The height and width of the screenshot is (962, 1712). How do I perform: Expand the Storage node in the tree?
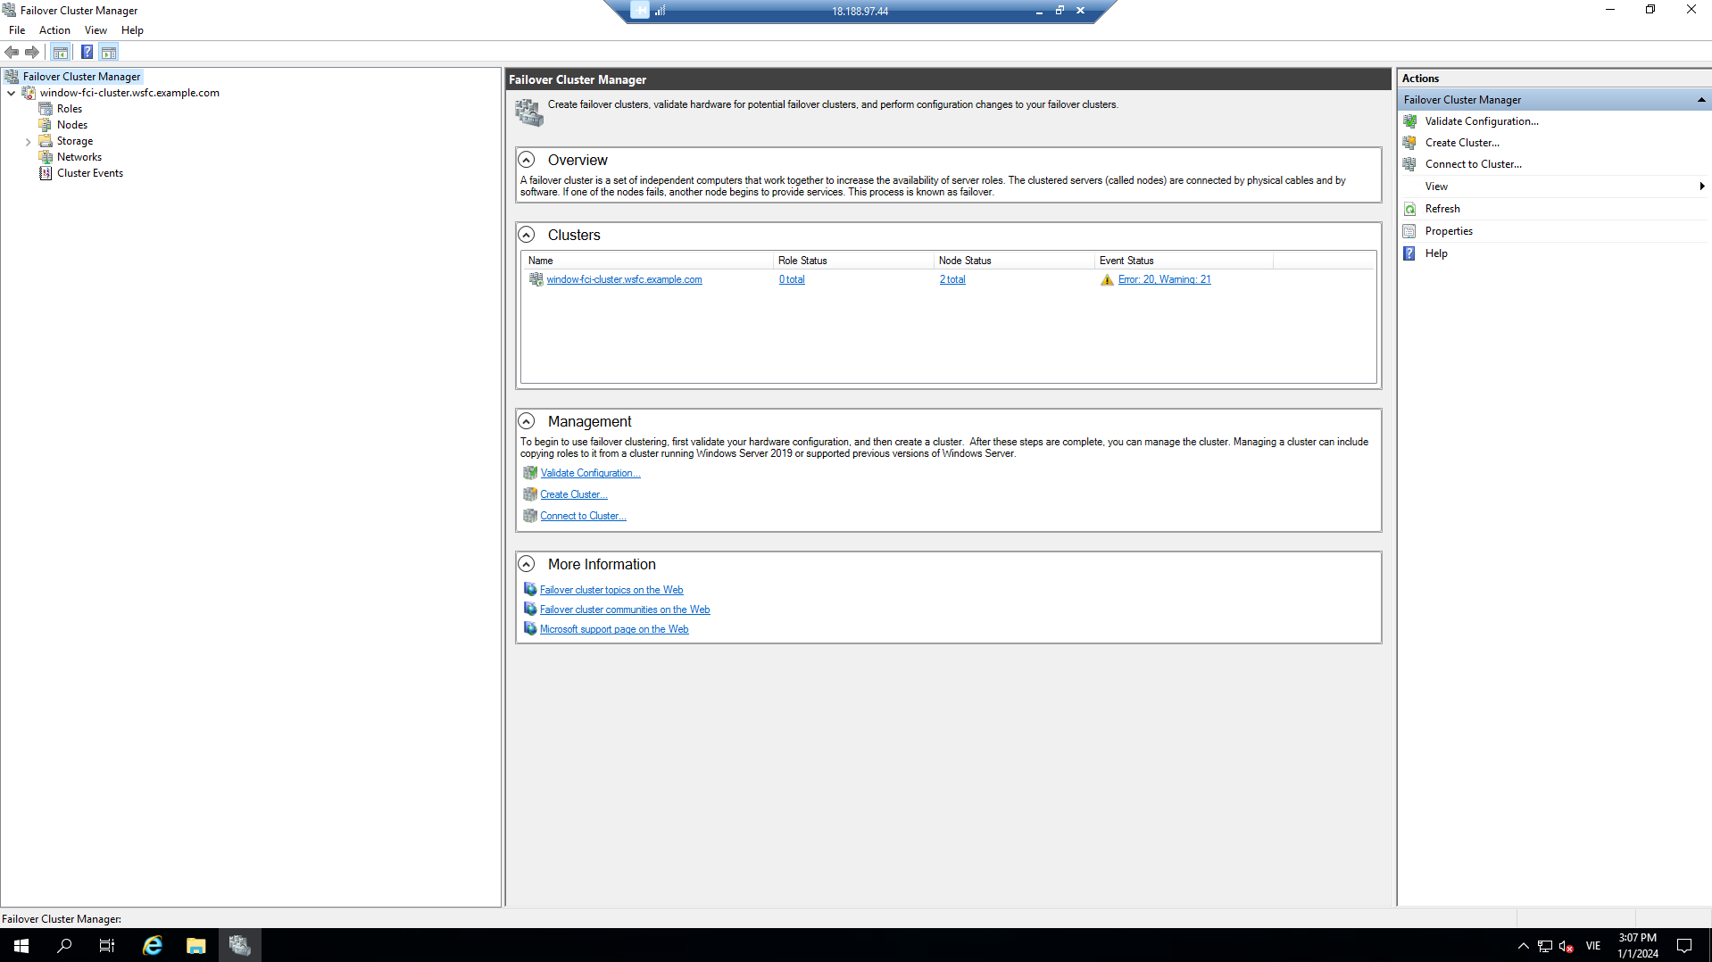[28, 140]
